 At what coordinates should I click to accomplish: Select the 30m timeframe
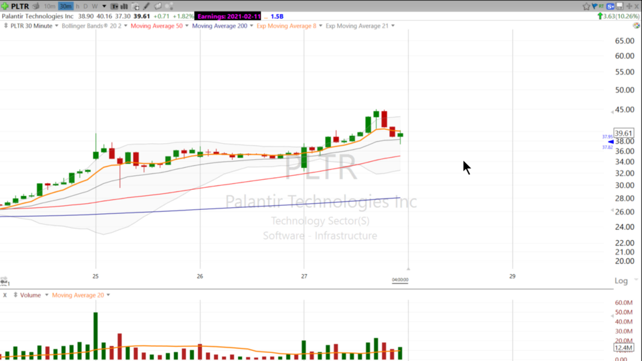click(x=66, y=6)
